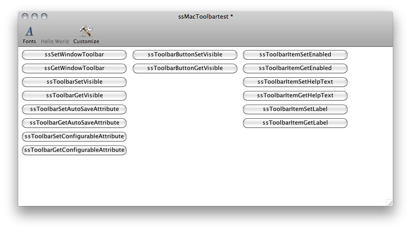
Task: Click the window resize grip corner
Action: coord(389,203)
